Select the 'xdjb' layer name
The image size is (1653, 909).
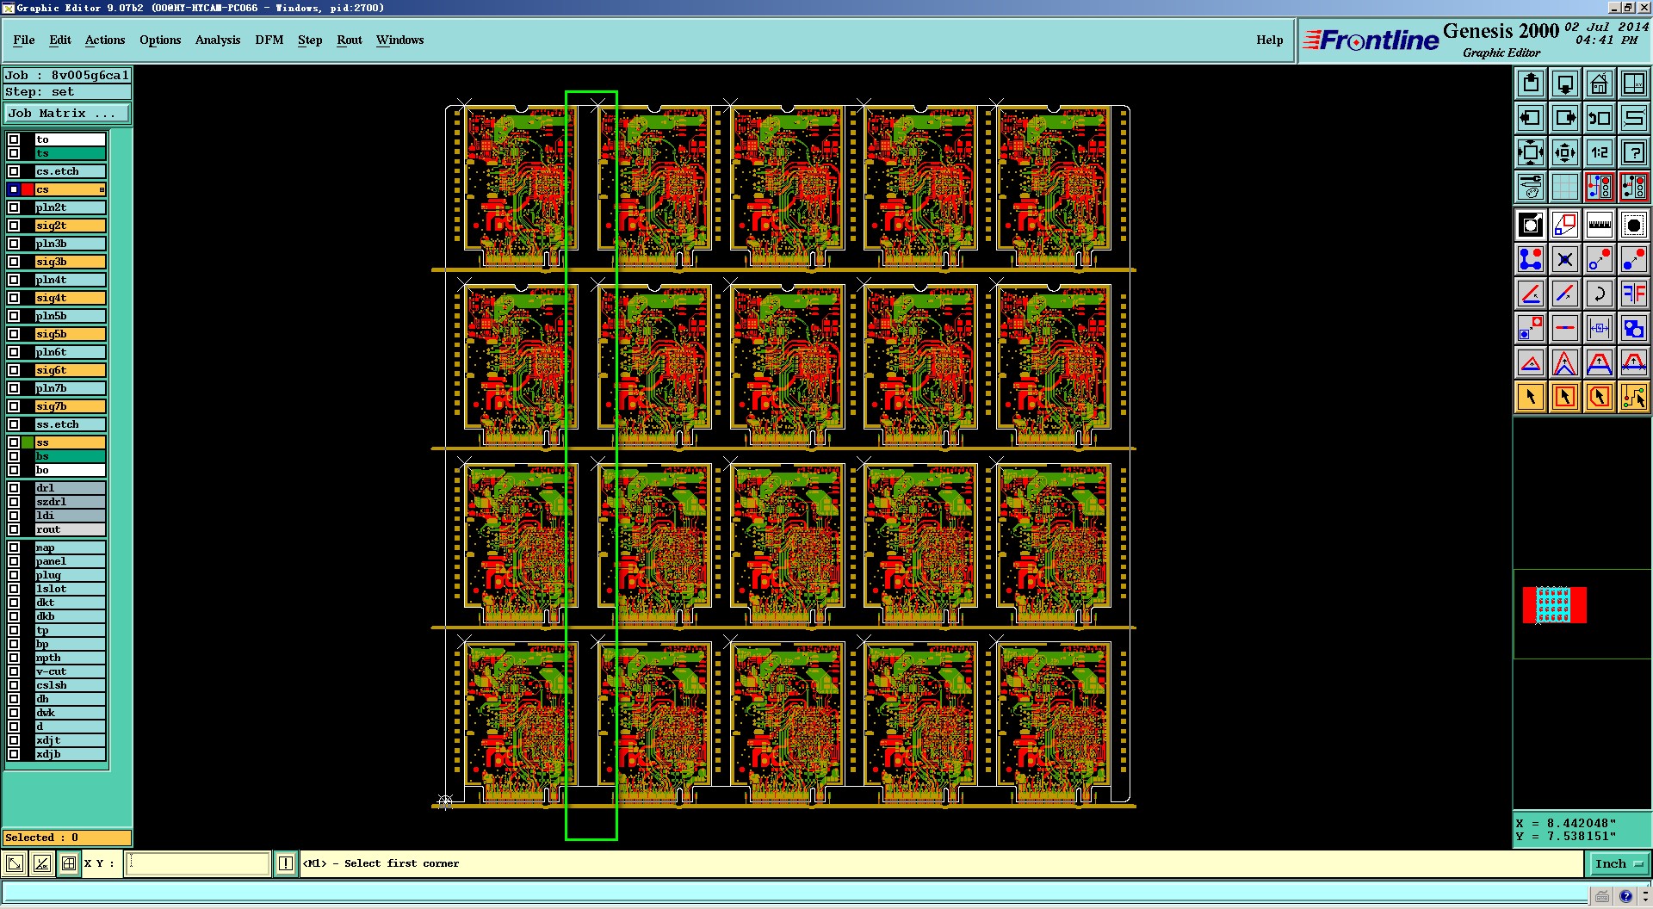click(70, 754)
